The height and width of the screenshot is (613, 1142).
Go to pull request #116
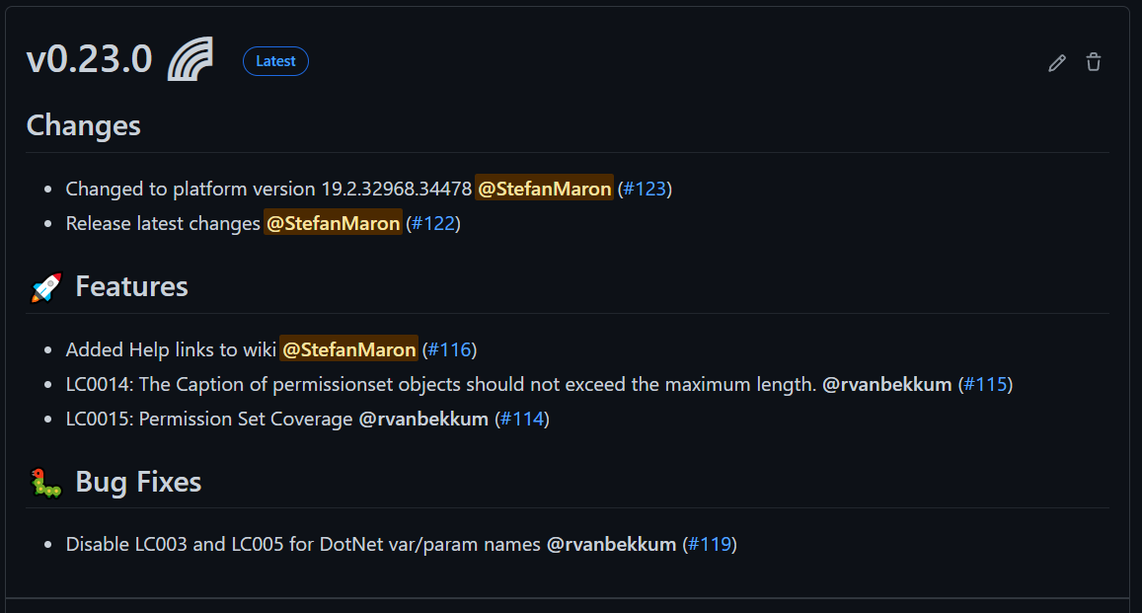click(x=449, y=349)
